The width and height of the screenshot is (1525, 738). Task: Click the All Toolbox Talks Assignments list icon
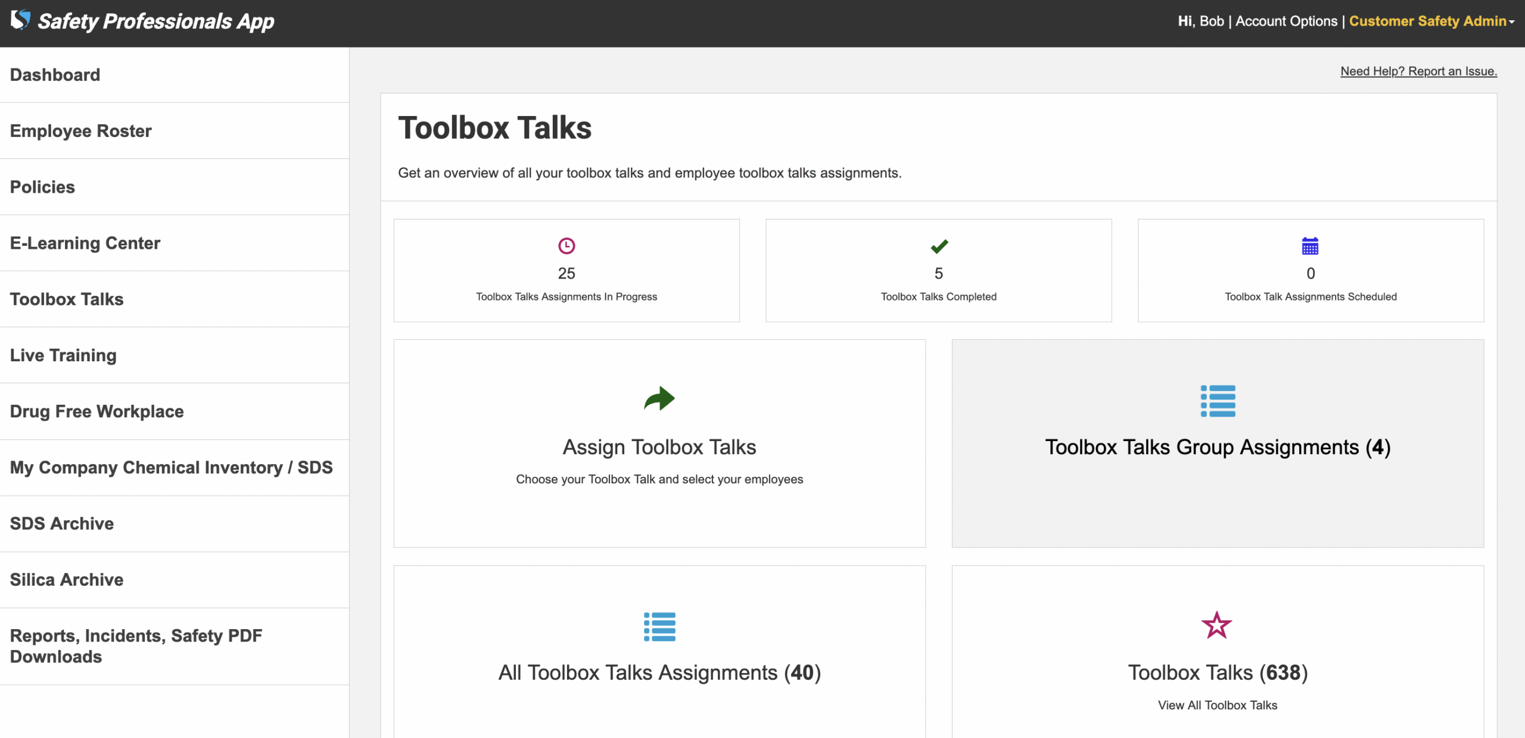click(659, 627)
